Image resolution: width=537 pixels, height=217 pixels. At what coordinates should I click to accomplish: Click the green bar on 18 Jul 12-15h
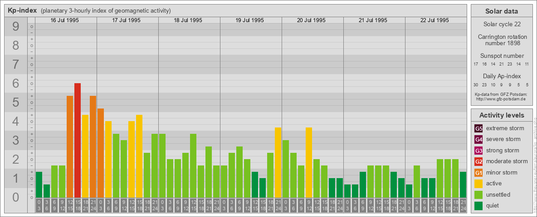click(x=193, y=165)
